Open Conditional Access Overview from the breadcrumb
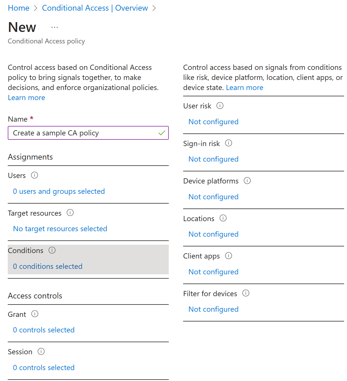This screenshot has width=347, height=381. [95, 8]
